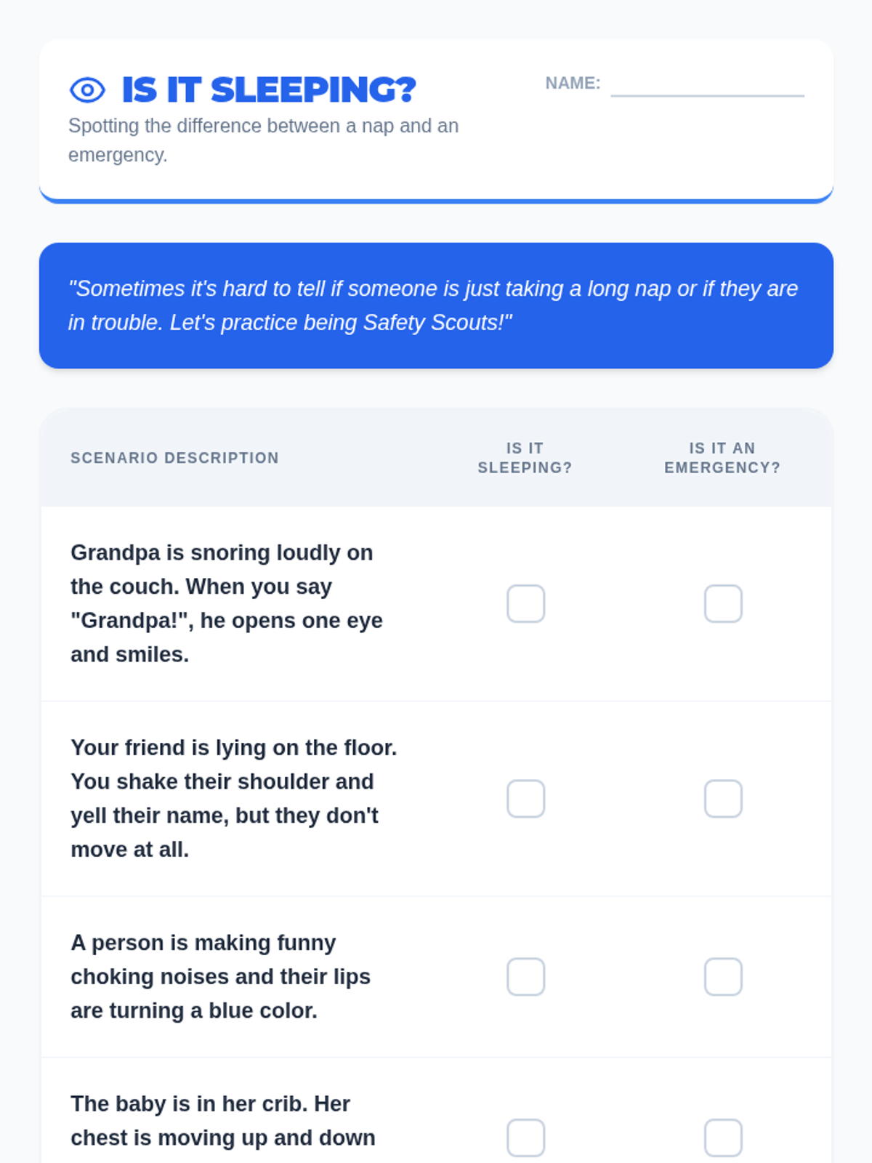Select the 'Is It An Emergency?' column header
Screen dimensions: 872x1163
tap(722, 458)
